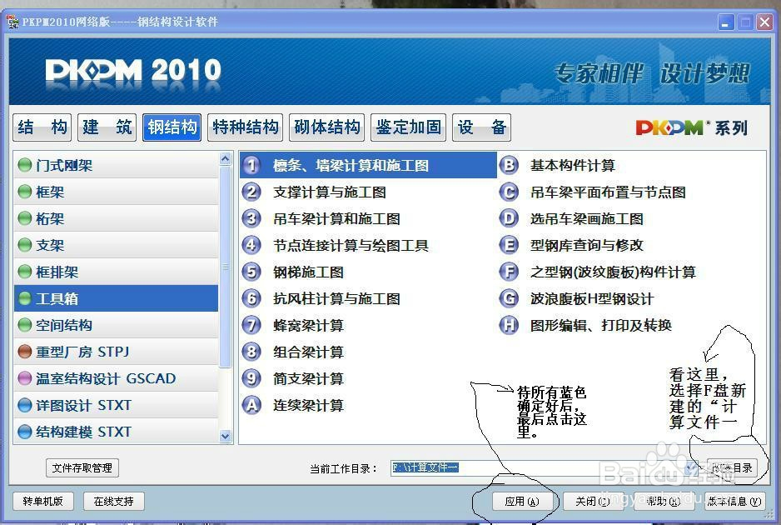Click purple dot icon beside 温室结构设计 GSCAD
This screenshot has width=781, height=525.
[x=25, y=378]
